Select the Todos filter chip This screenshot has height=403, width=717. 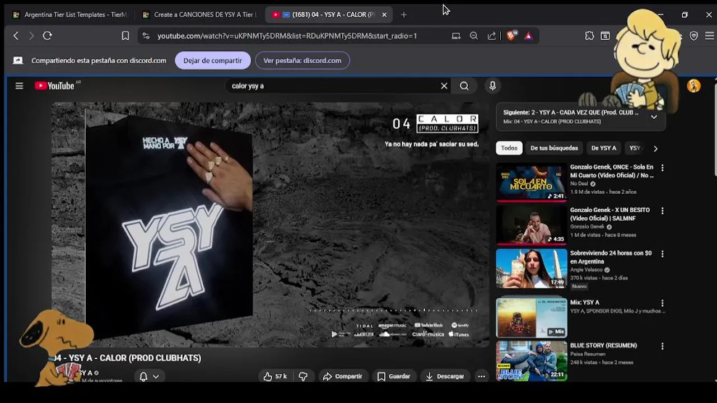click(x=509, y=148)
